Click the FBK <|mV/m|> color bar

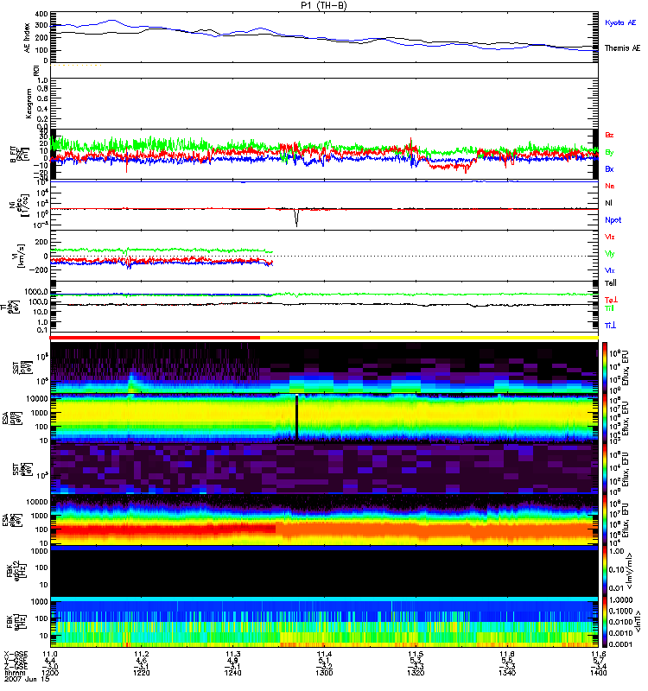point(605,571)
